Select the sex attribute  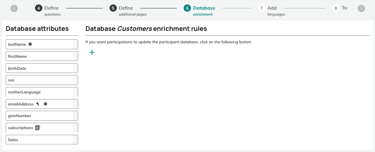point(42,80)
